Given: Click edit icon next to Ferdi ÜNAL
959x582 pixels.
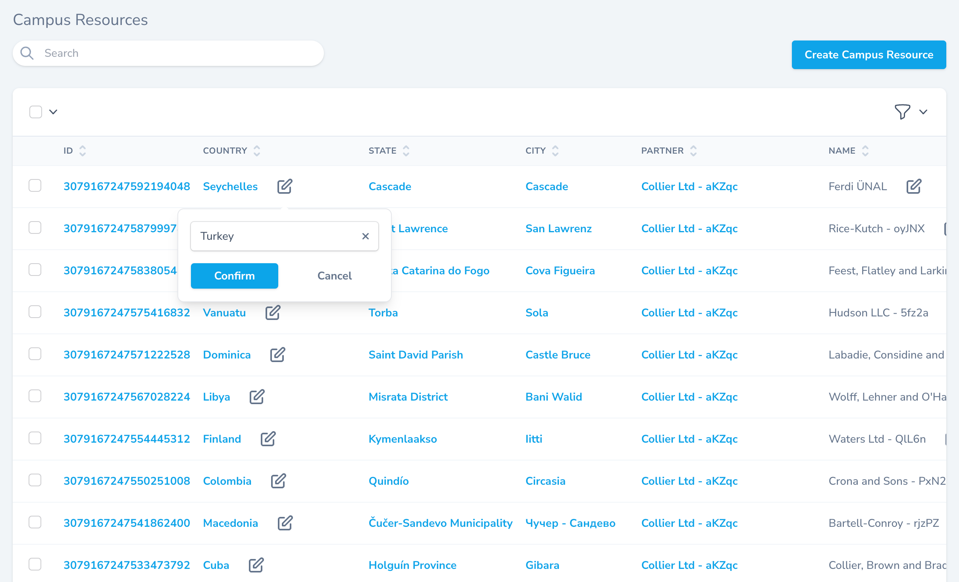Looking at the screenshot, I should [x=913, y=186].
